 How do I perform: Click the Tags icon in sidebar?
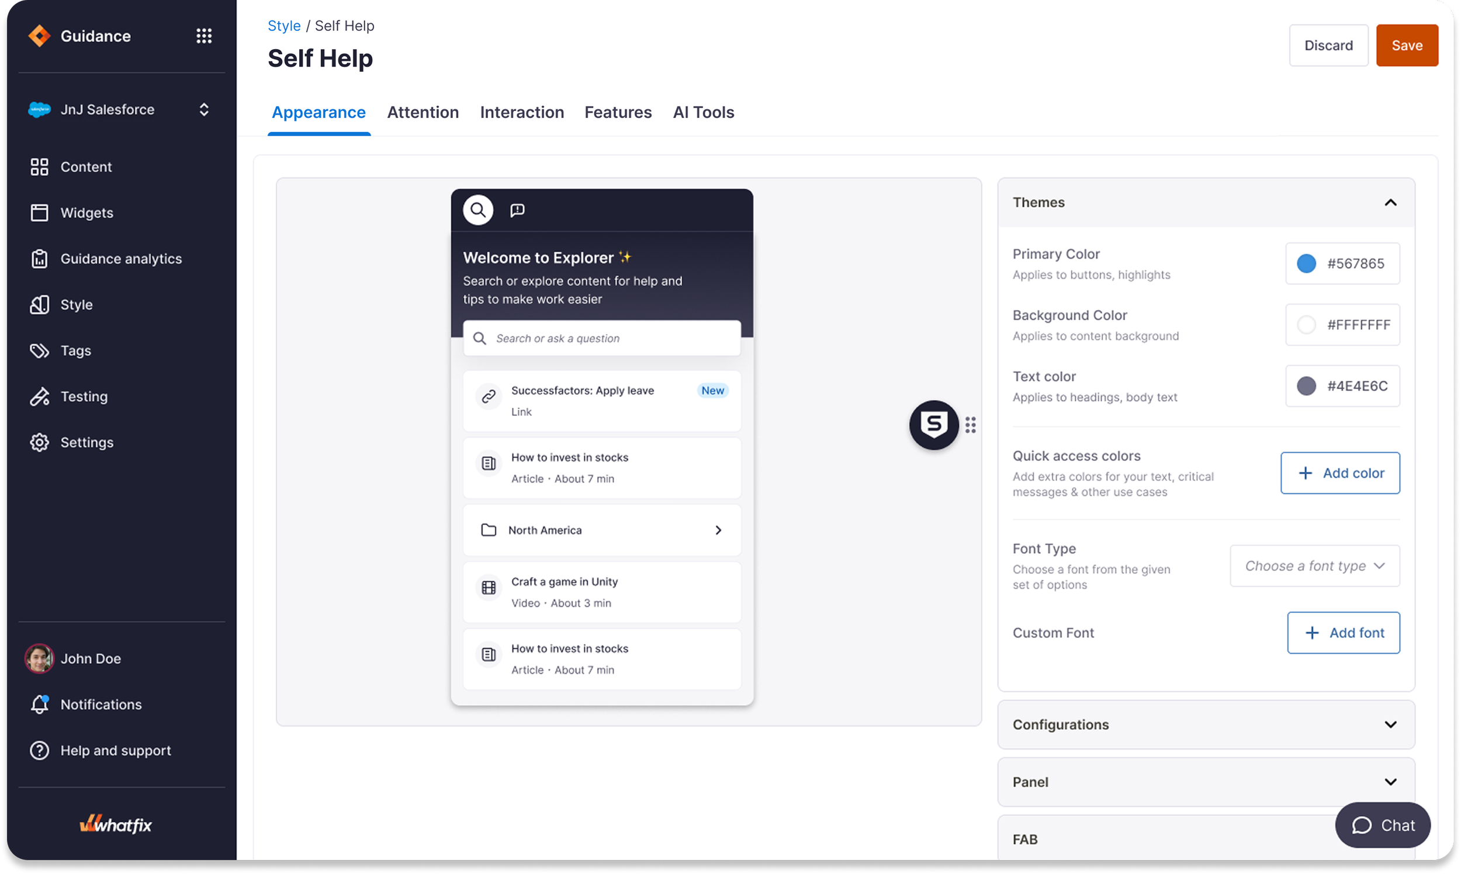pos(40,351)
